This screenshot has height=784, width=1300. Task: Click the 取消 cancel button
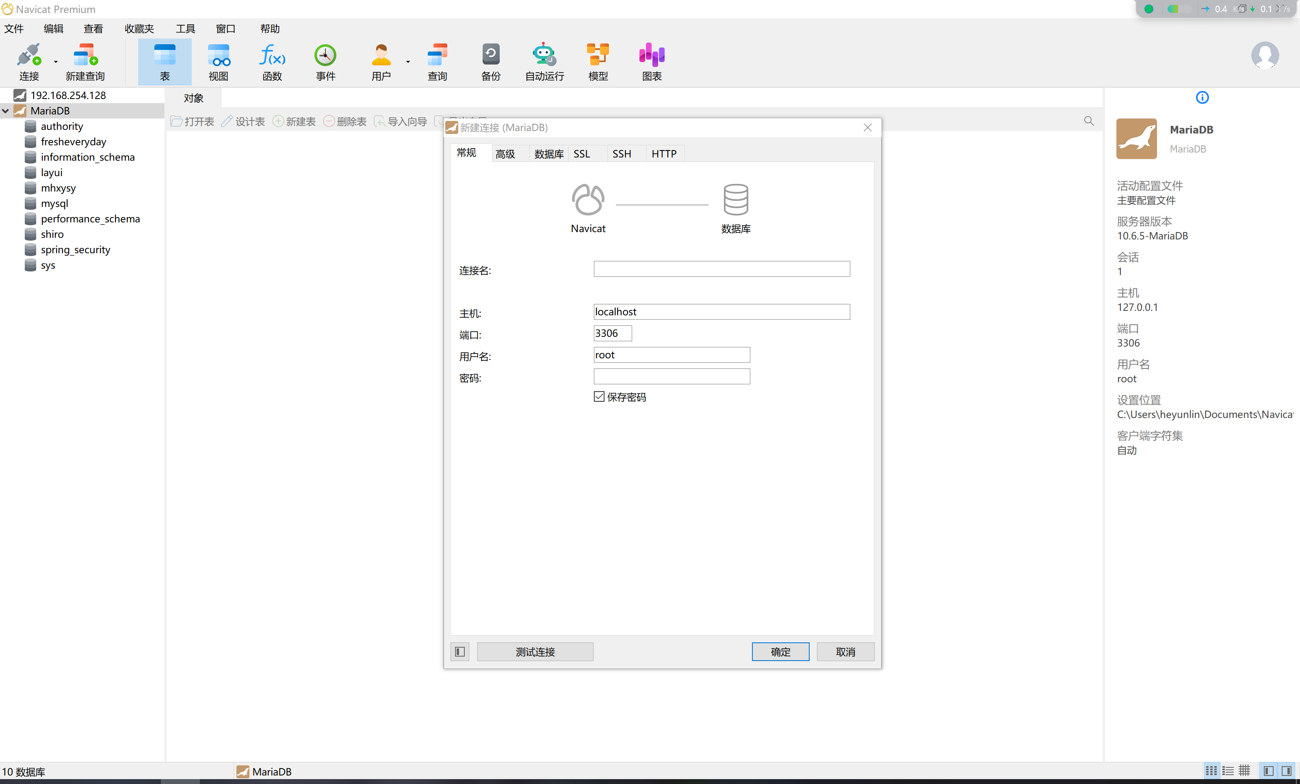click(845, 652)
